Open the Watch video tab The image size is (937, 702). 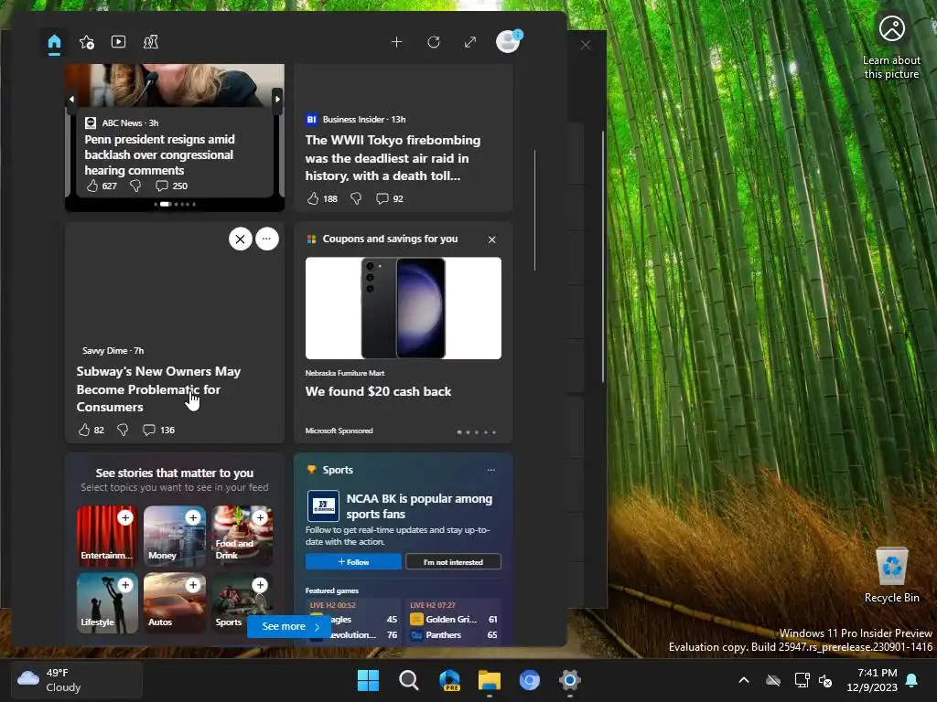[x=118, y=42]
